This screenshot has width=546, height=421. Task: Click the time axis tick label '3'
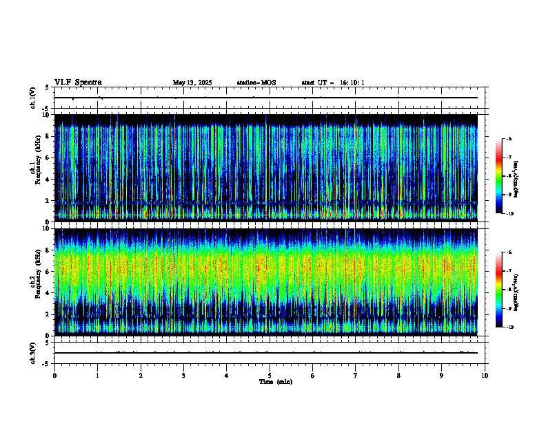coord(183,376)
